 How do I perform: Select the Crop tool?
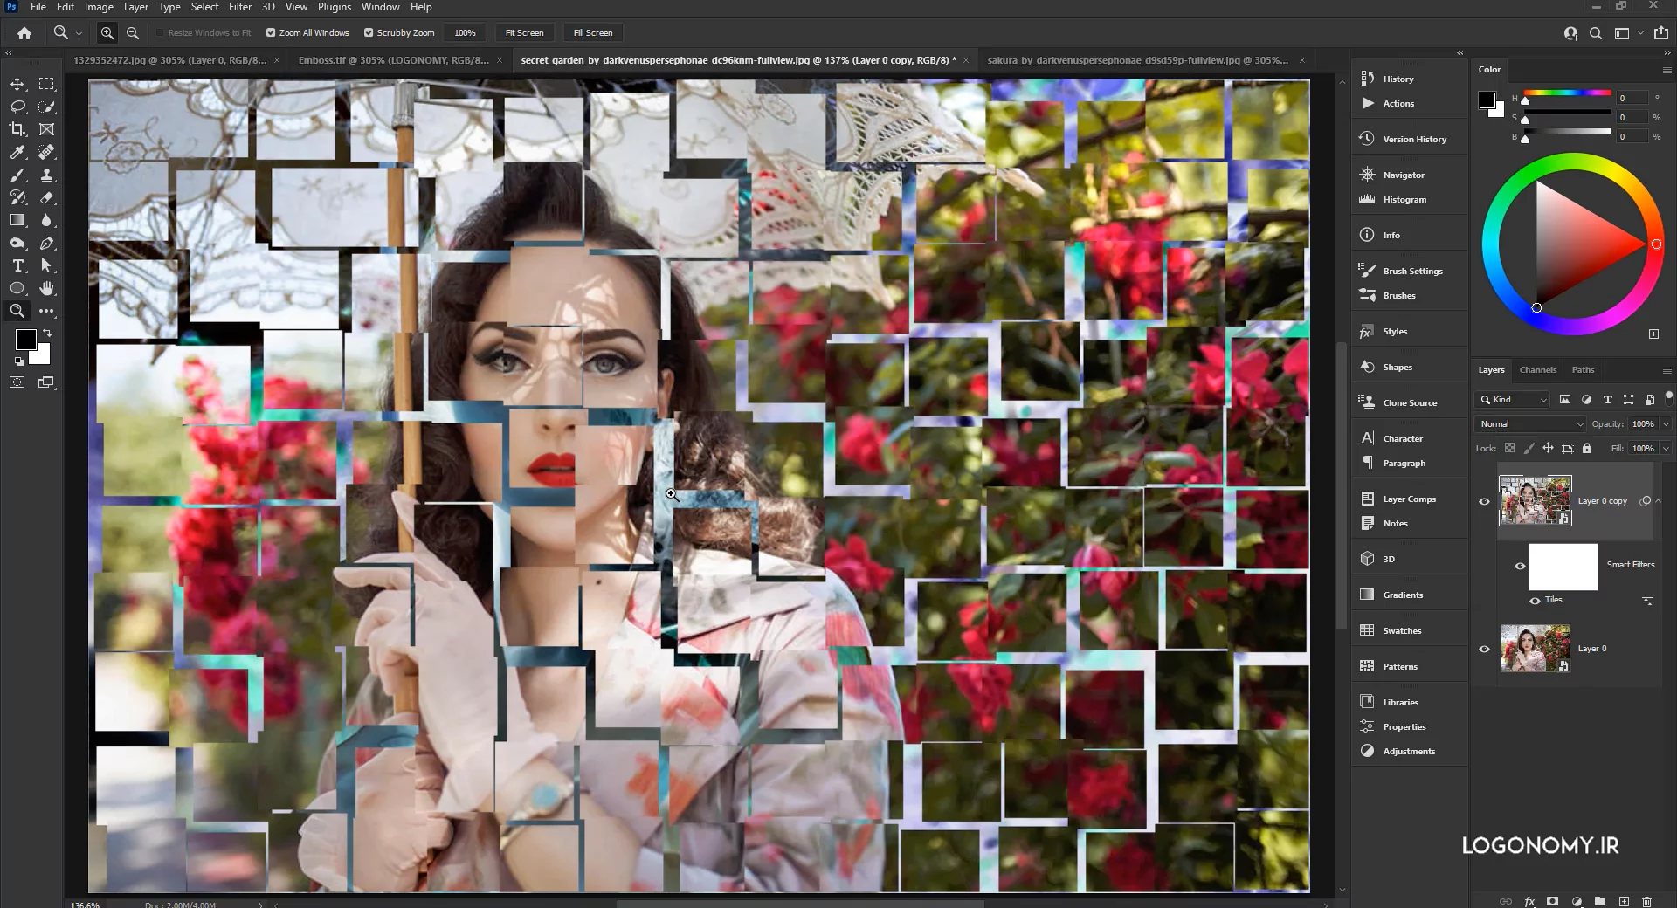17,129
